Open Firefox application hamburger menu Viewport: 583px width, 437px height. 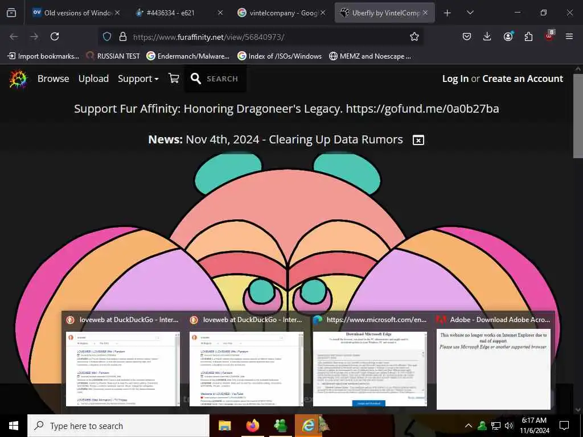pos(569,36)
